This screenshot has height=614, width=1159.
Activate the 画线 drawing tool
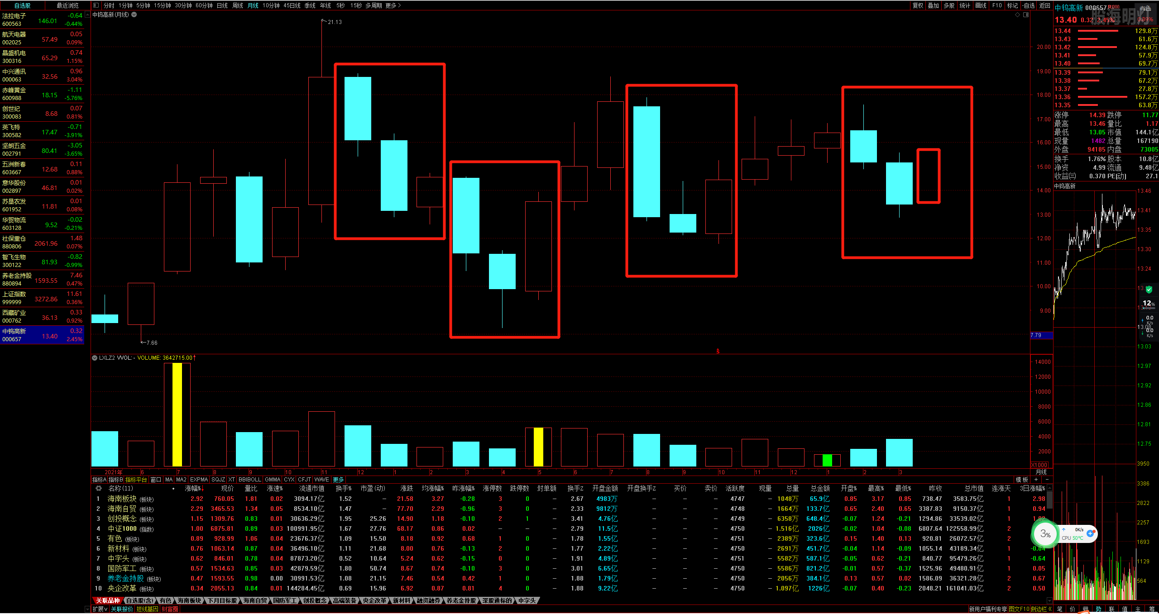tap(981, 5)
